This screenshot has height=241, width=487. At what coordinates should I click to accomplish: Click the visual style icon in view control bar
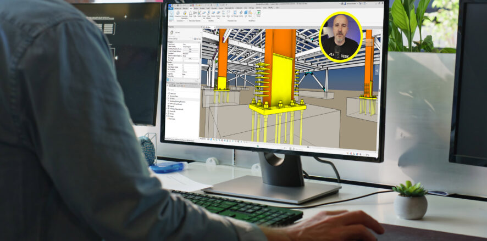coord(211,139)
